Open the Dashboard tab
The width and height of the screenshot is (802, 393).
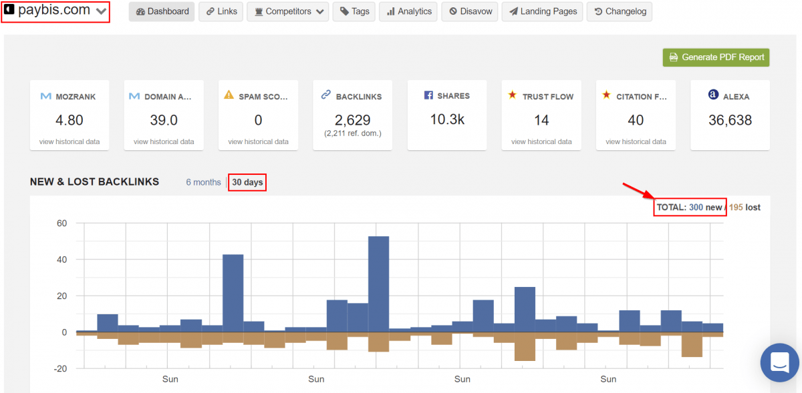tap(162, 11)
